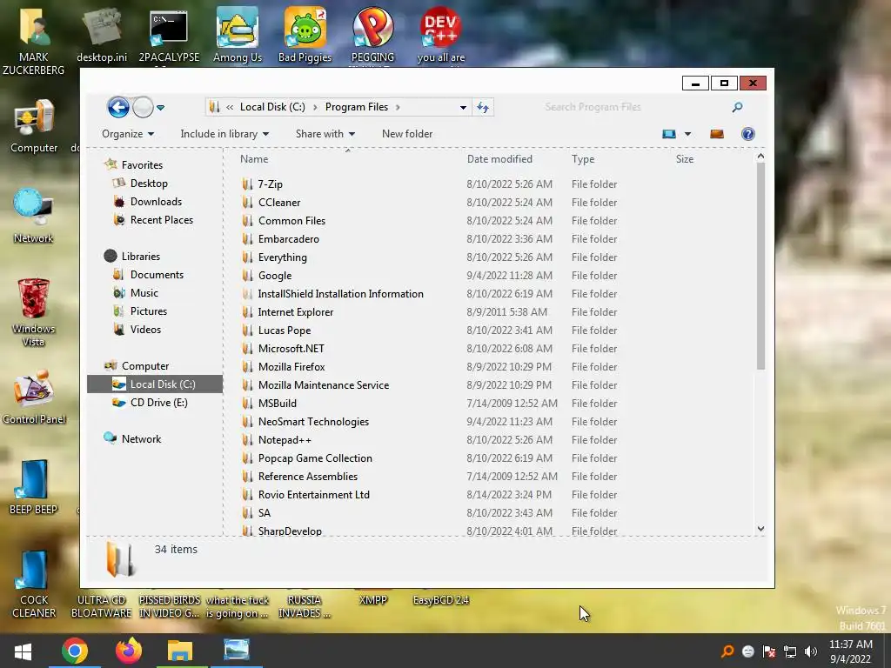This screenshot has width=891, height=668.
Task: Open the volume speaker tray icon
Action: coord(811,651)
